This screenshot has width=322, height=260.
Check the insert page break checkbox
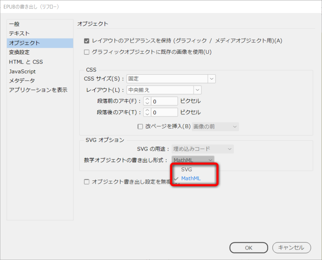pos(140,127)
